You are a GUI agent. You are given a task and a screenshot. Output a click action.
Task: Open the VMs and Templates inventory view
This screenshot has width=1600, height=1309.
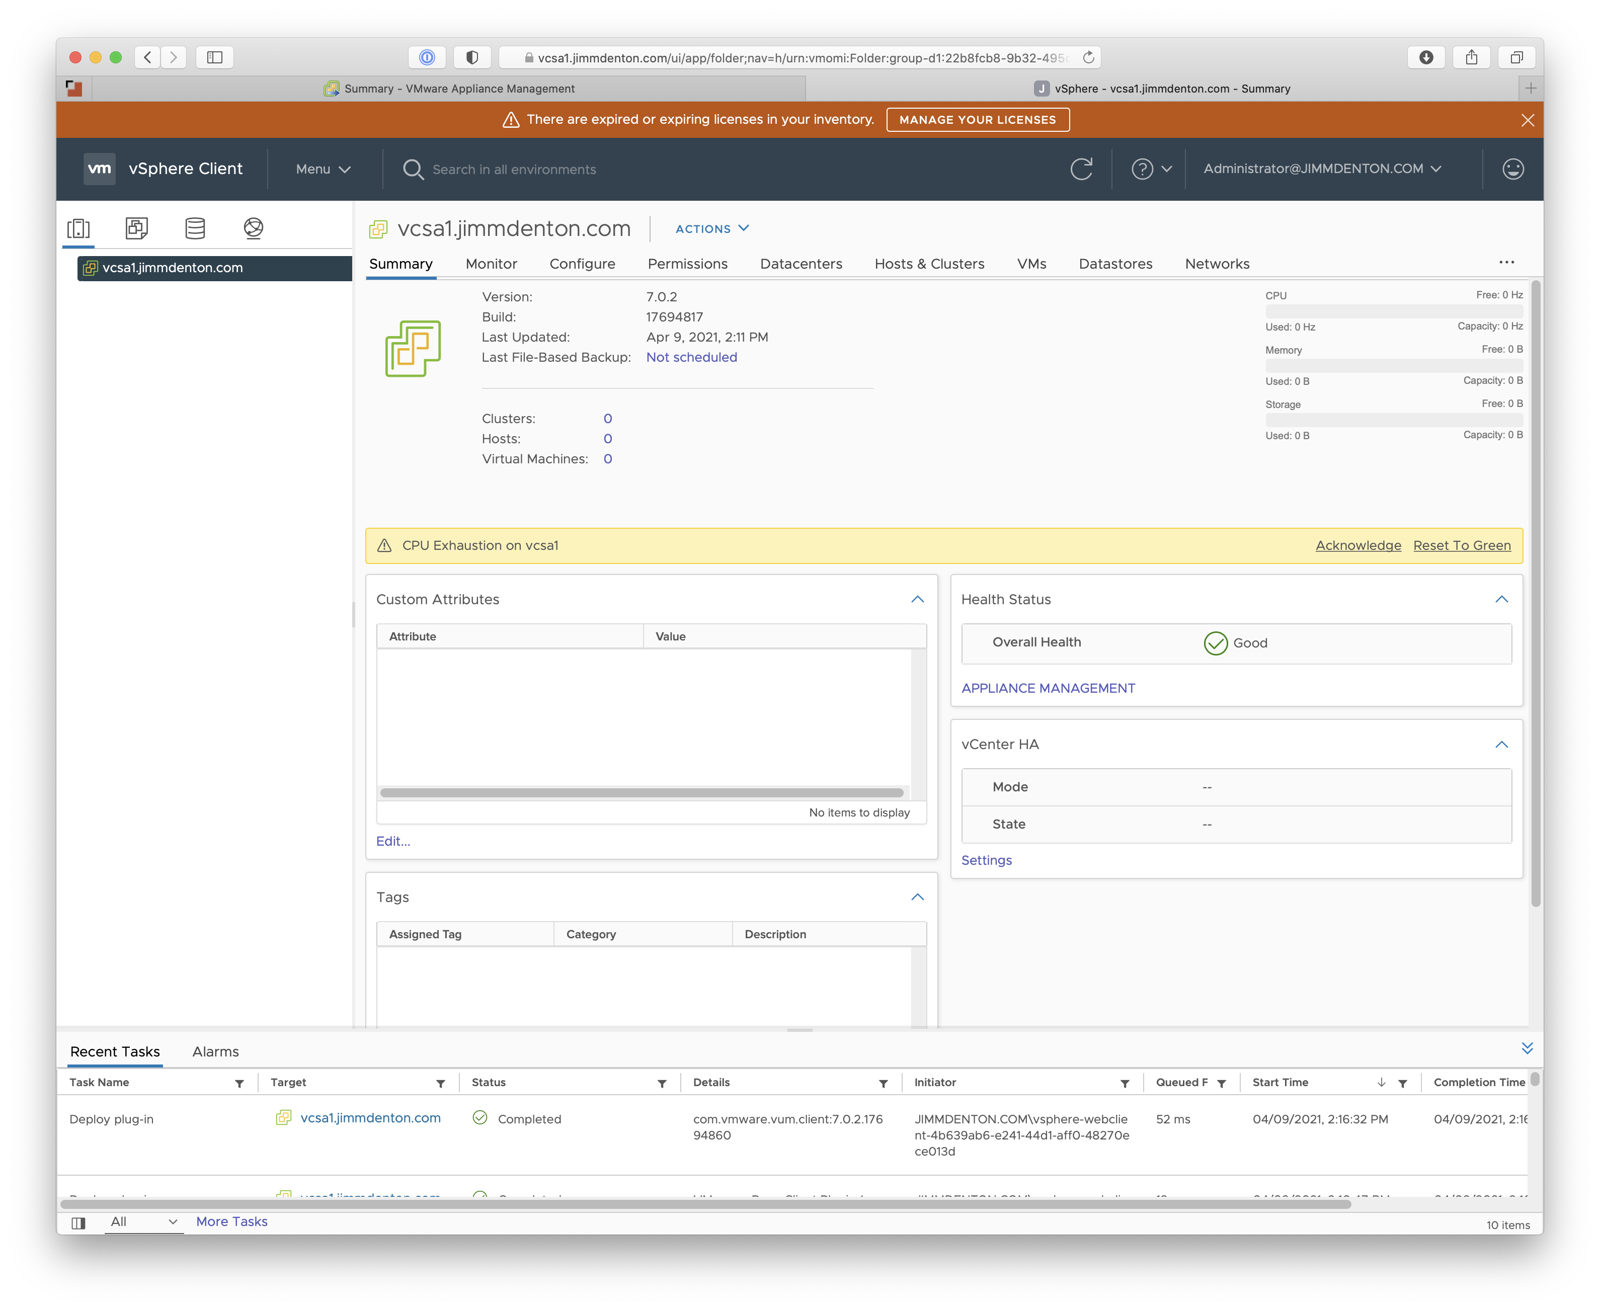click(136, 228)
